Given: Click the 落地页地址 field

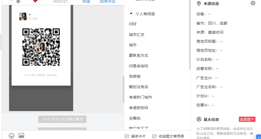Looking at the screenshot, I should pyautogui.click(x=209, y=51).
